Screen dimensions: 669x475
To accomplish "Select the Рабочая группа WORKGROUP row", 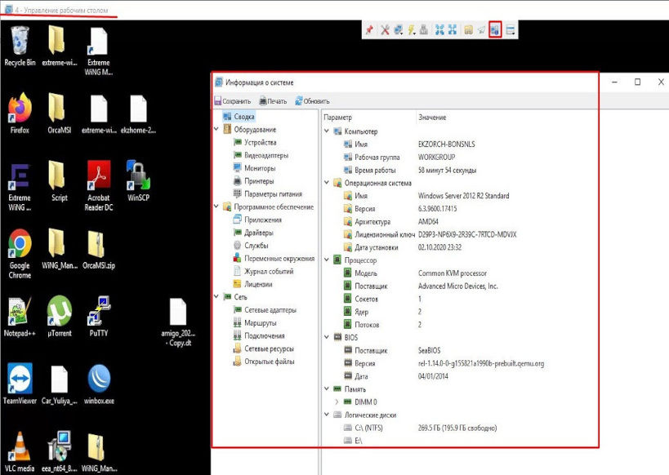I will (x=399, y=157).
